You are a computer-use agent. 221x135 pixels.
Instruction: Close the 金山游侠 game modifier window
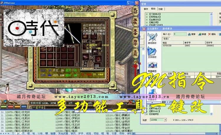coord(144,29)
